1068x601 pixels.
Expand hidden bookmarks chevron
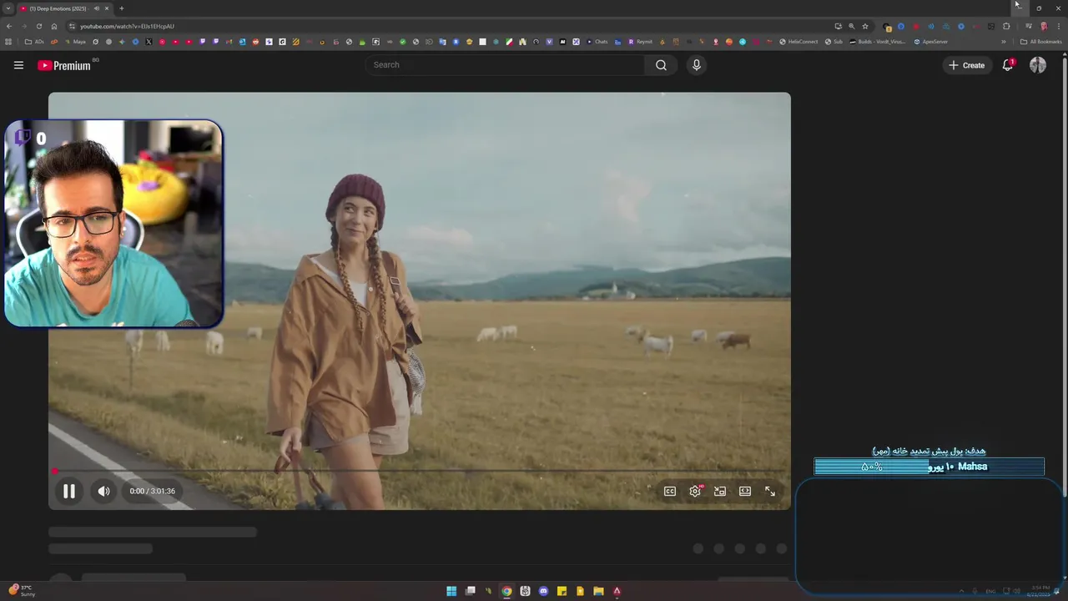click(1004, 42)
